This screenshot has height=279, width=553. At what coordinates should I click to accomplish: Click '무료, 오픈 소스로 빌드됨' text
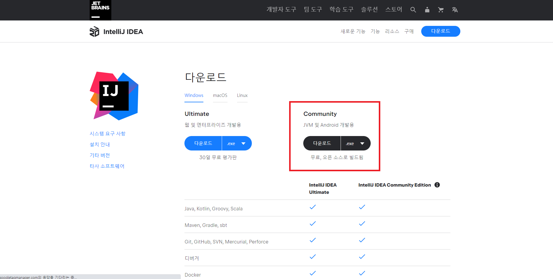coord(337,157)
